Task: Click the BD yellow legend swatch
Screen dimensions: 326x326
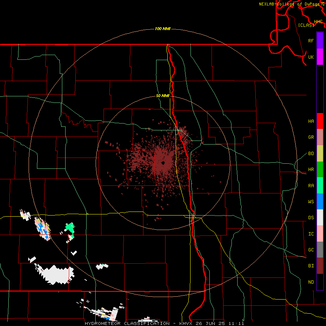Action: (x=320, y=154)
